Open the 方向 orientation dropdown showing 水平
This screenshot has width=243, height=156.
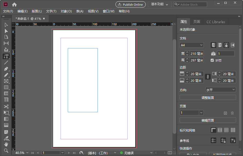click(x=220, y=90)
